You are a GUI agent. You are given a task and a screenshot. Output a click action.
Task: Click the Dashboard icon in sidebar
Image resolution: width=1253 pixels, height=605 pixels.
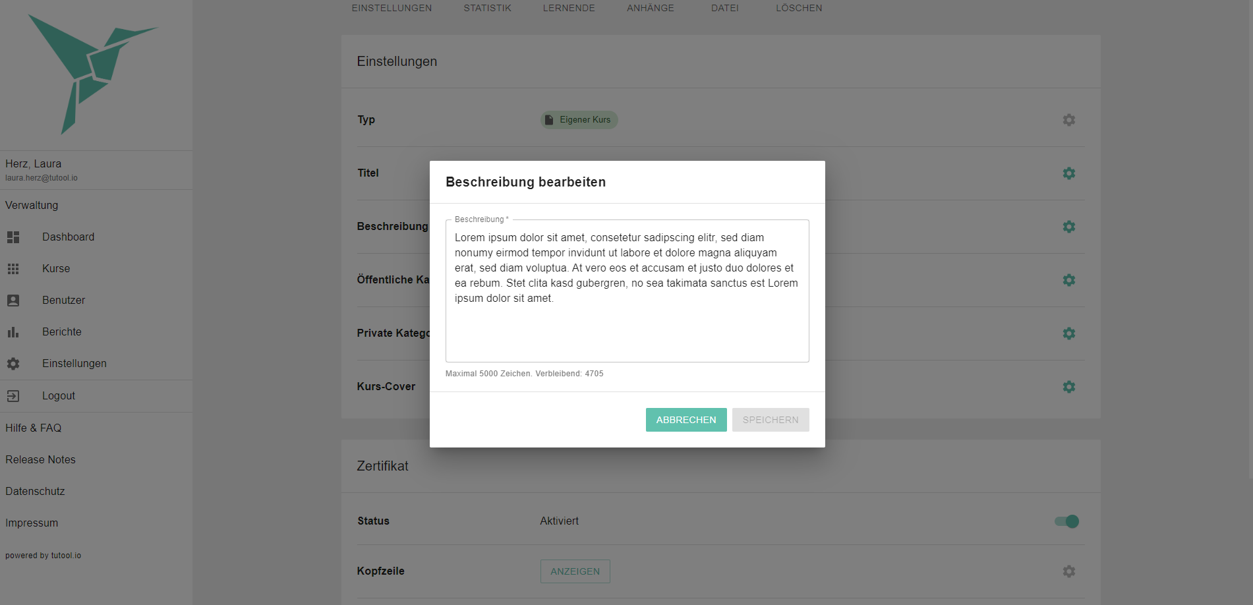(13, 237)
